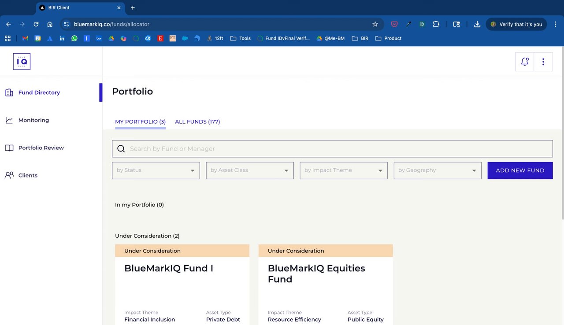Open the color picker eyedropper extension
The image size is (564, 325).
[x=408, y=24]
